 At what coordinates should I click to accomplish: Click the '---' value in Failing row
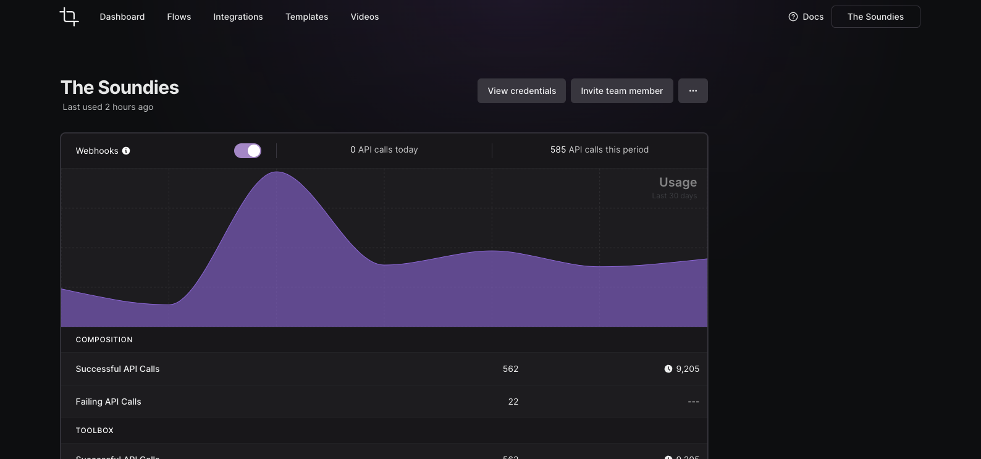click(x=694, y=402)
